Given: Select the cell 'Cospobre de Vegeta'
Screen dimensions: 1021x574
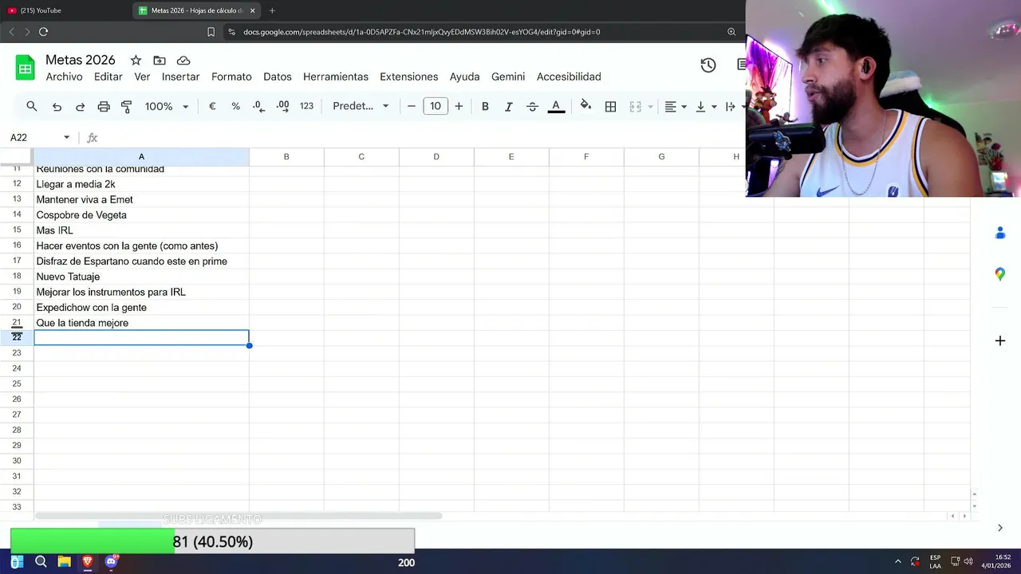Looking at the screenshot, I should [x=141, y=215].
